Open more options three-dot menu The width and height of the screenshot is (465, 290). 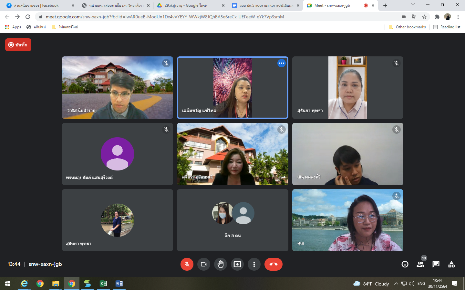click(254, 264)
